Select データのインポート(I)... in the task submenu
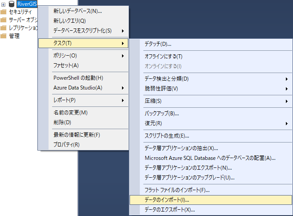 [x=167, y=200]
